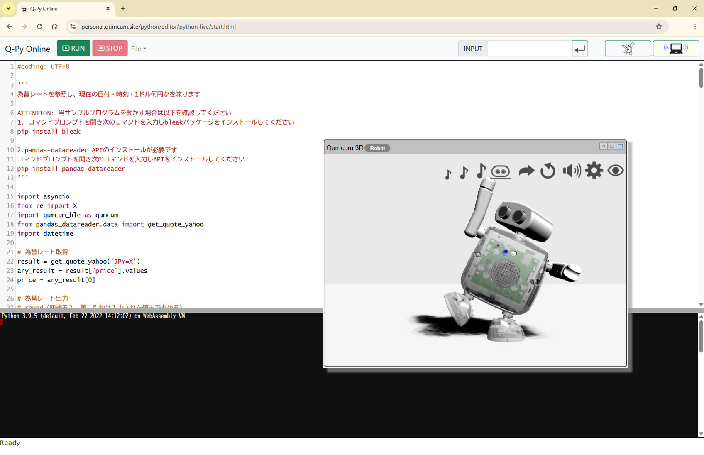Image resolution: width=704 pixels, height=455 pixels.
Task: Toggle the eye visibility icon in 3D viewer
Action: coord(615,171)
